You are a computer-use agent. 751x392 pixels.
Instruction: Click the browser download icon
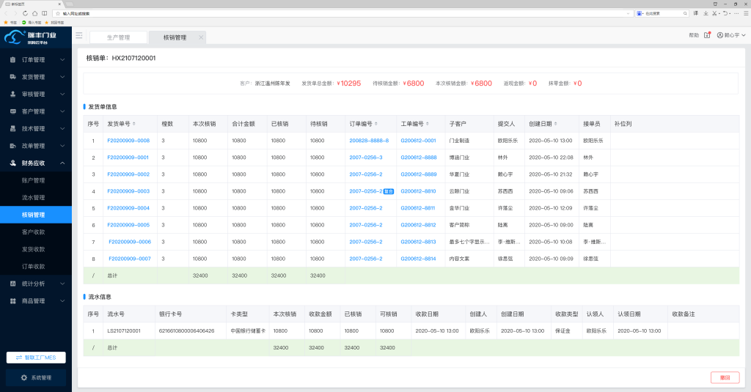706,13
